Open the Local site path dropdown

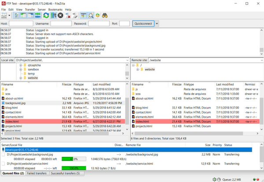coord(127,60)
